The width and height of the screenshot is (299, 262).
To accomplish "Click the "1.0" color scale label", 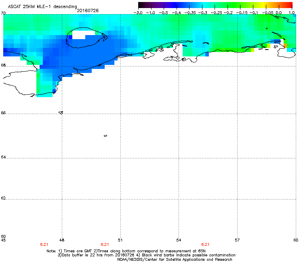I will (292, 13).
